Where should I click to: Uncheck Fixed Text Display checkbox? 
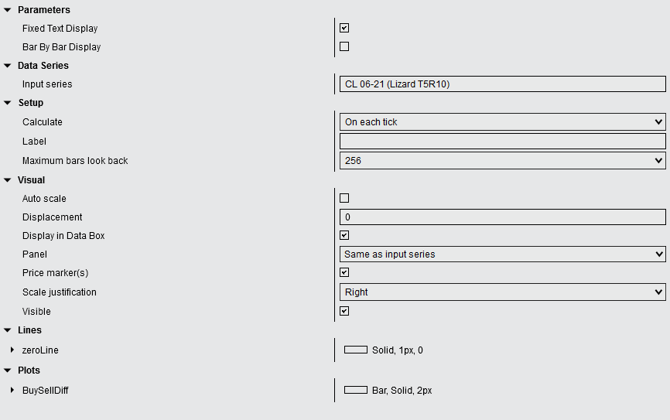344,28
